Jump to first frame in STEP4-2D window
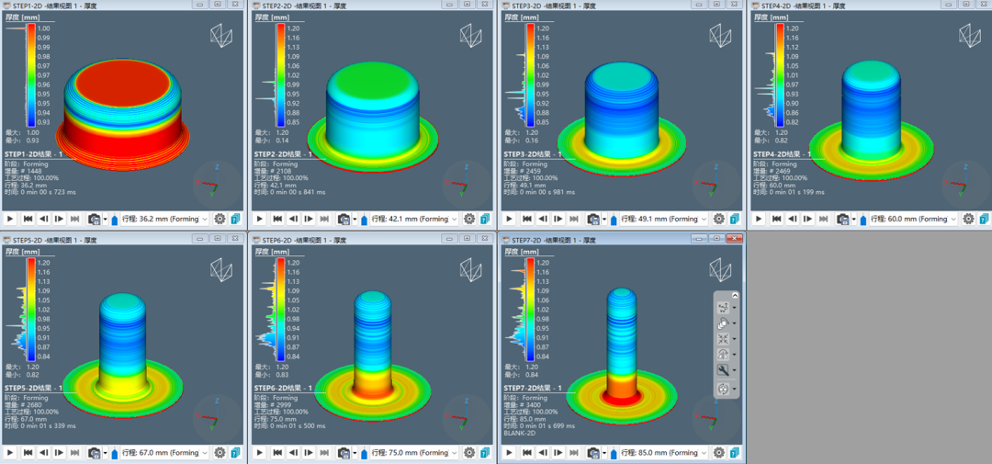This screenshot has width=992, height=464. (x=776, y=219)
